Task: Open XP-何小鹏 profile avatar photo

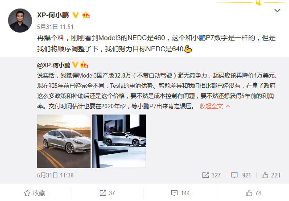Action: pyautogui.click(x=20, y=21)
